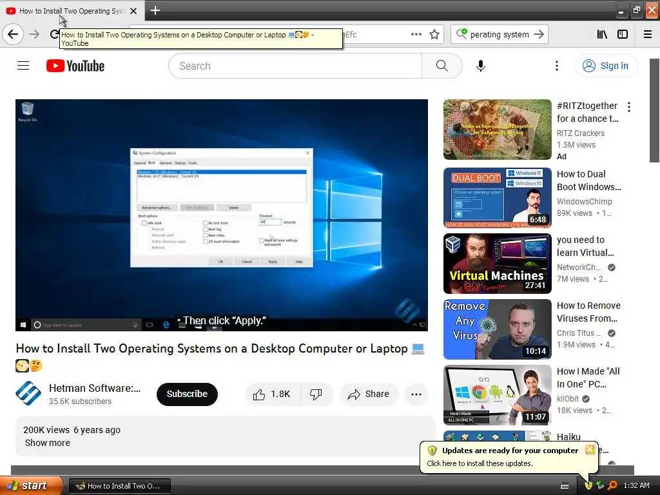The height and width of the screenshot is (495, 660).
Task: Click the on-screen keyboard icon in taskbar
Action: pos(565,486)
